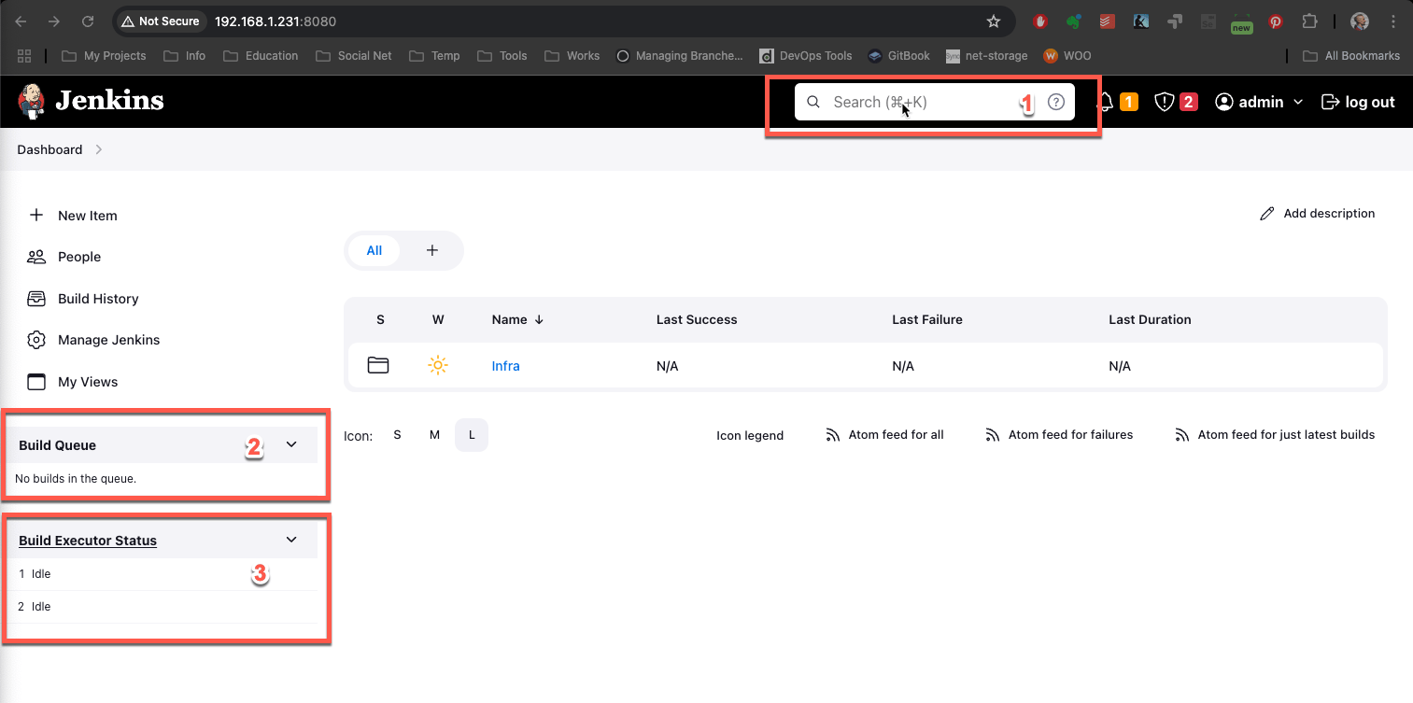Bookmark this page with the star icon
The width and height of the screenshot is (1413, 703).
[x=994, y=21]
